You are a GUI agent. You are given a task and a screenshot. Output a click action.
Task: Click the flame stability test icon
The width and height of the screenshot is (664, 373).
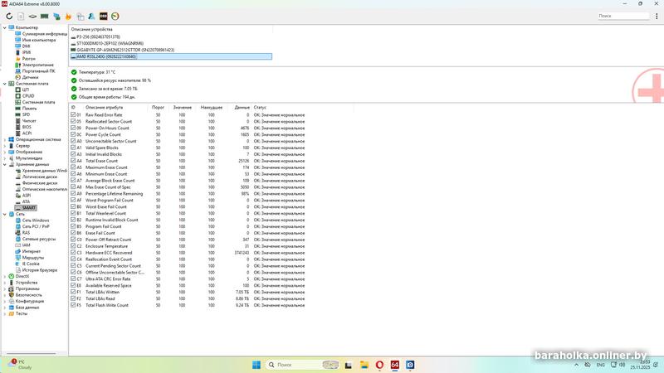point(68,17)
